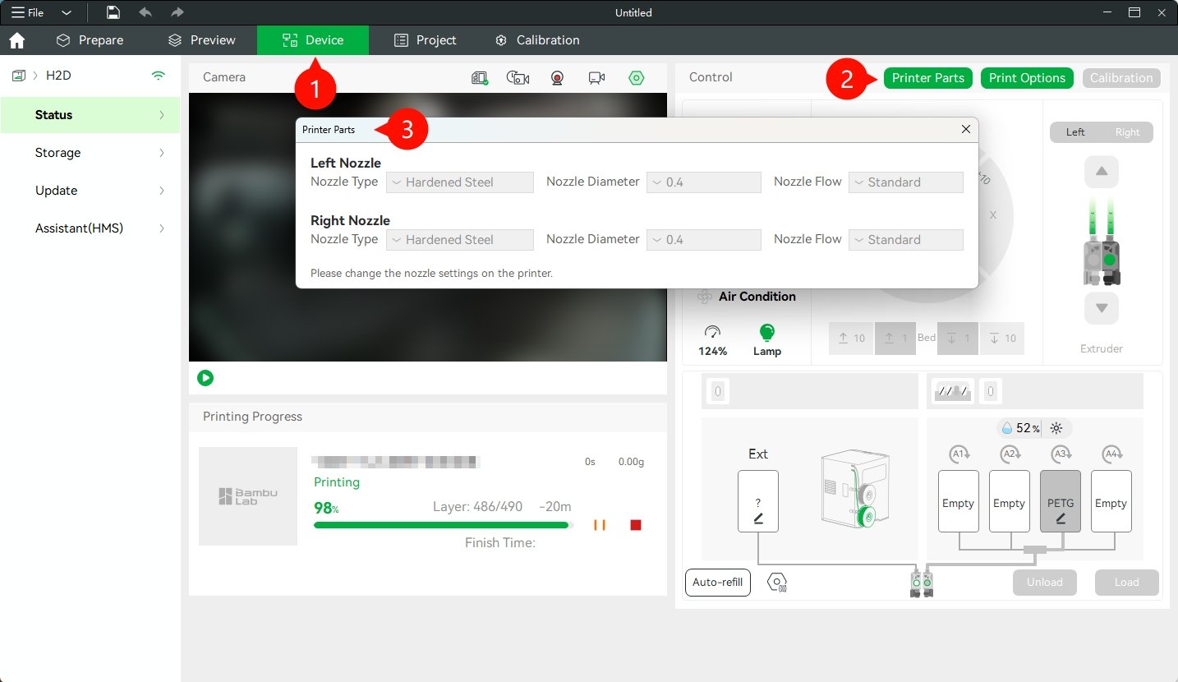Stop the print with red stop icon
The height and width of the screenshot is (682, 1178).
(636, 525)
